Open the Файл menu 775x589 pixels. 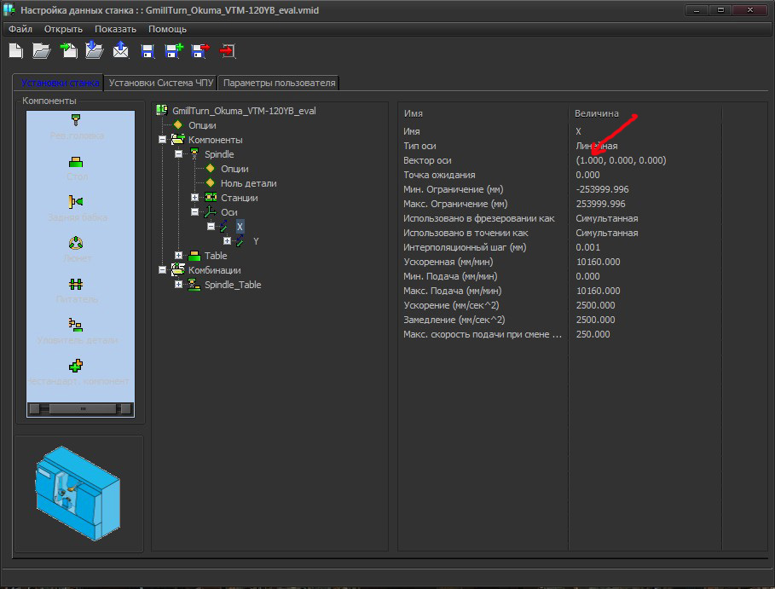coord(20,29)
